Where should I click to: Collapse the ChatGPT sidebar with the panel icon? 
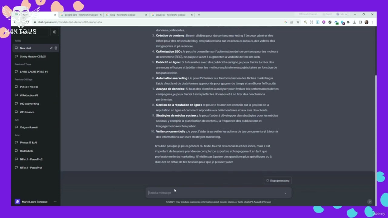(x=55, y=32)
